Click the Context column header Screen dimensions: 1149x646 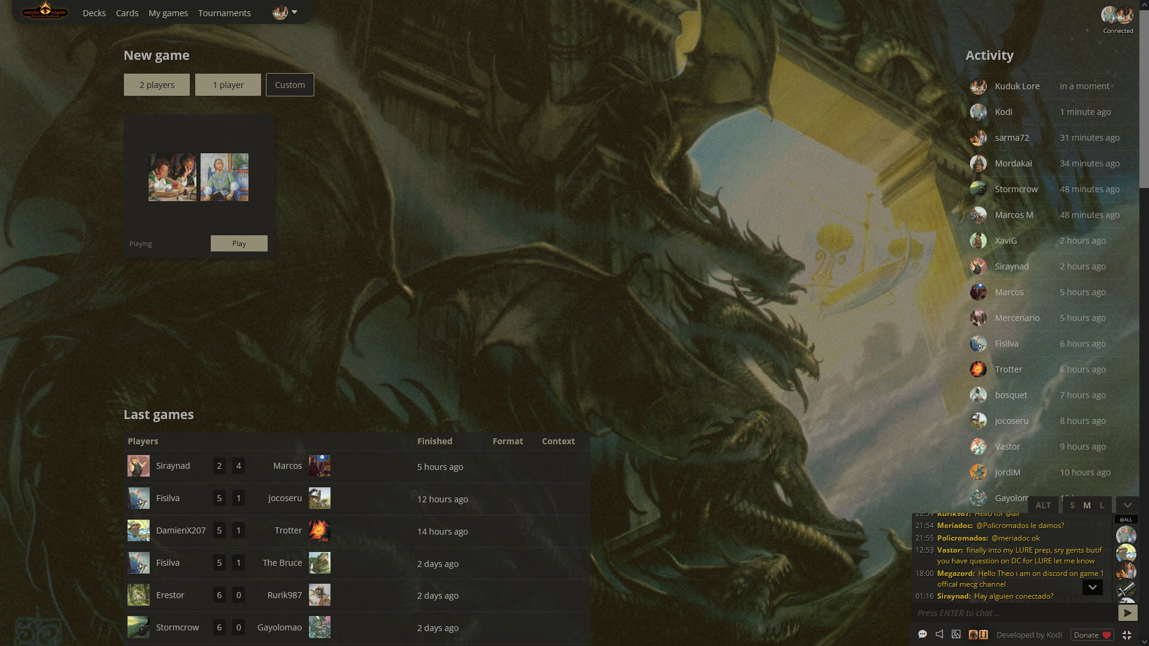(558, 441)
